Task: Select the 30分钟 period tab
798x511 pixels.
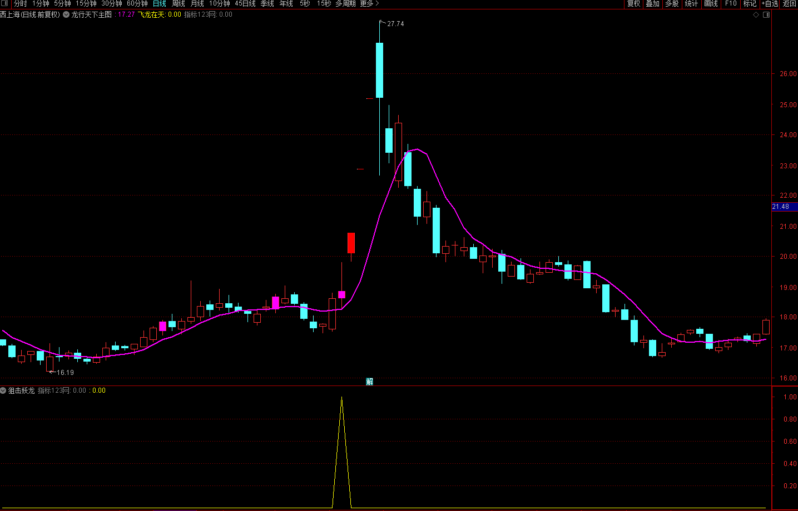Action: (112, 4)
